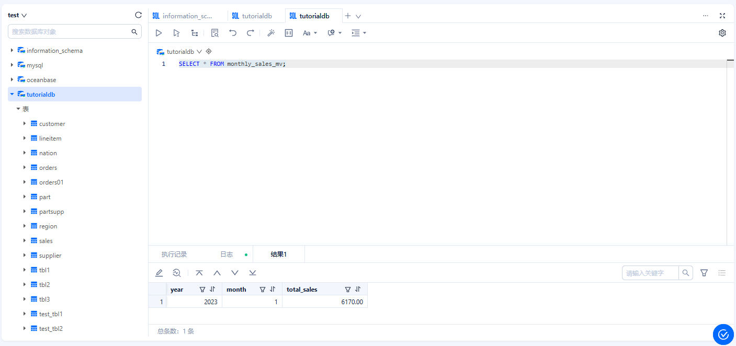Run the SQL query with the play icon
This screenshot has width=736, height=346.
pos(158,32)
